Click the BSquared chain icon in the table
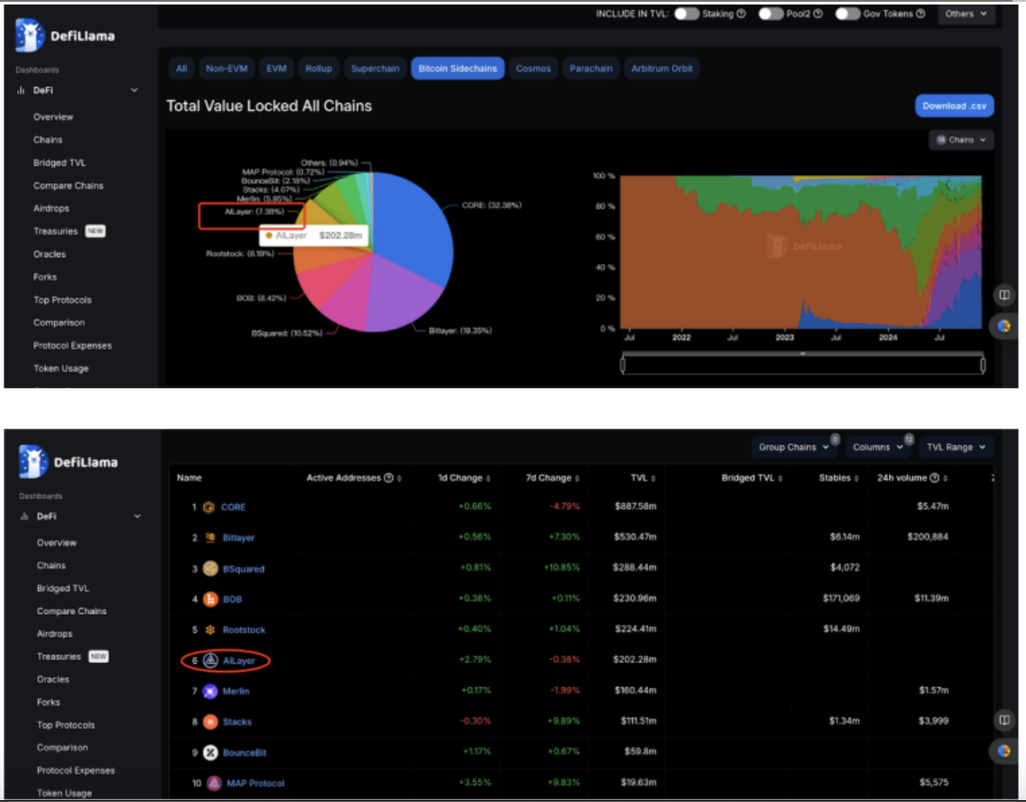The height and width of the screenshot is (802, 1026). (x=210, y=568)
